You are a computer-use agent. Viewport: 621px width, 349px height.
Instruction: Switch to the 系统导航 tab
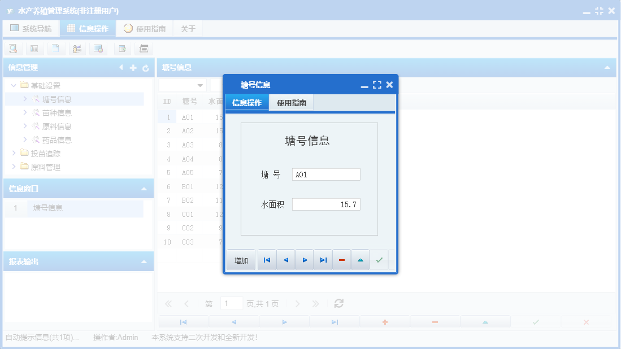tap(31, 28)
